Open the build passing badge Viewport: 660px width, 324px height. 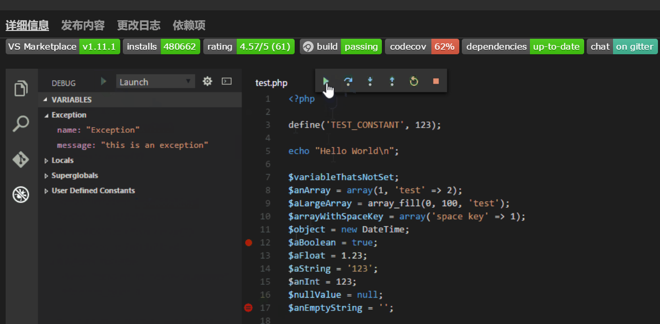341,47
